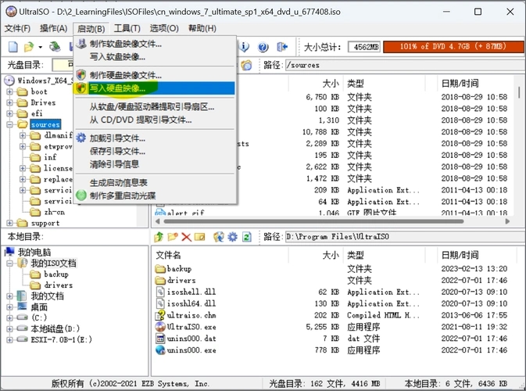This screenshot has height=391, width=526.
Task: Choose 从 CD/DVD 提取引导文件...
Action: tap(155, 120)
